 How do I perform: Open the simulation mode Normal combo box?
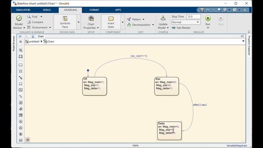click(186, 22)
